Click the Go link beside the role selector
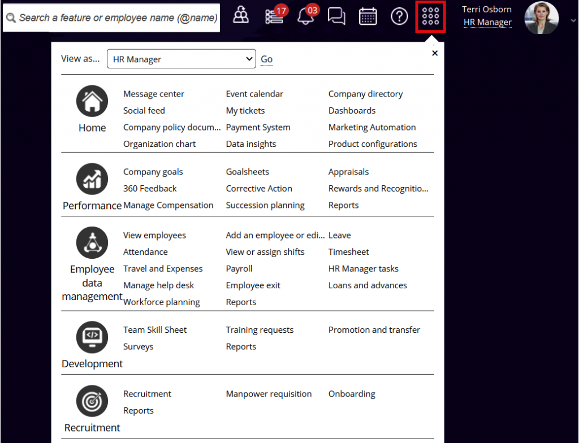This screenshot has height=443, width=579. tap(266, 58)
